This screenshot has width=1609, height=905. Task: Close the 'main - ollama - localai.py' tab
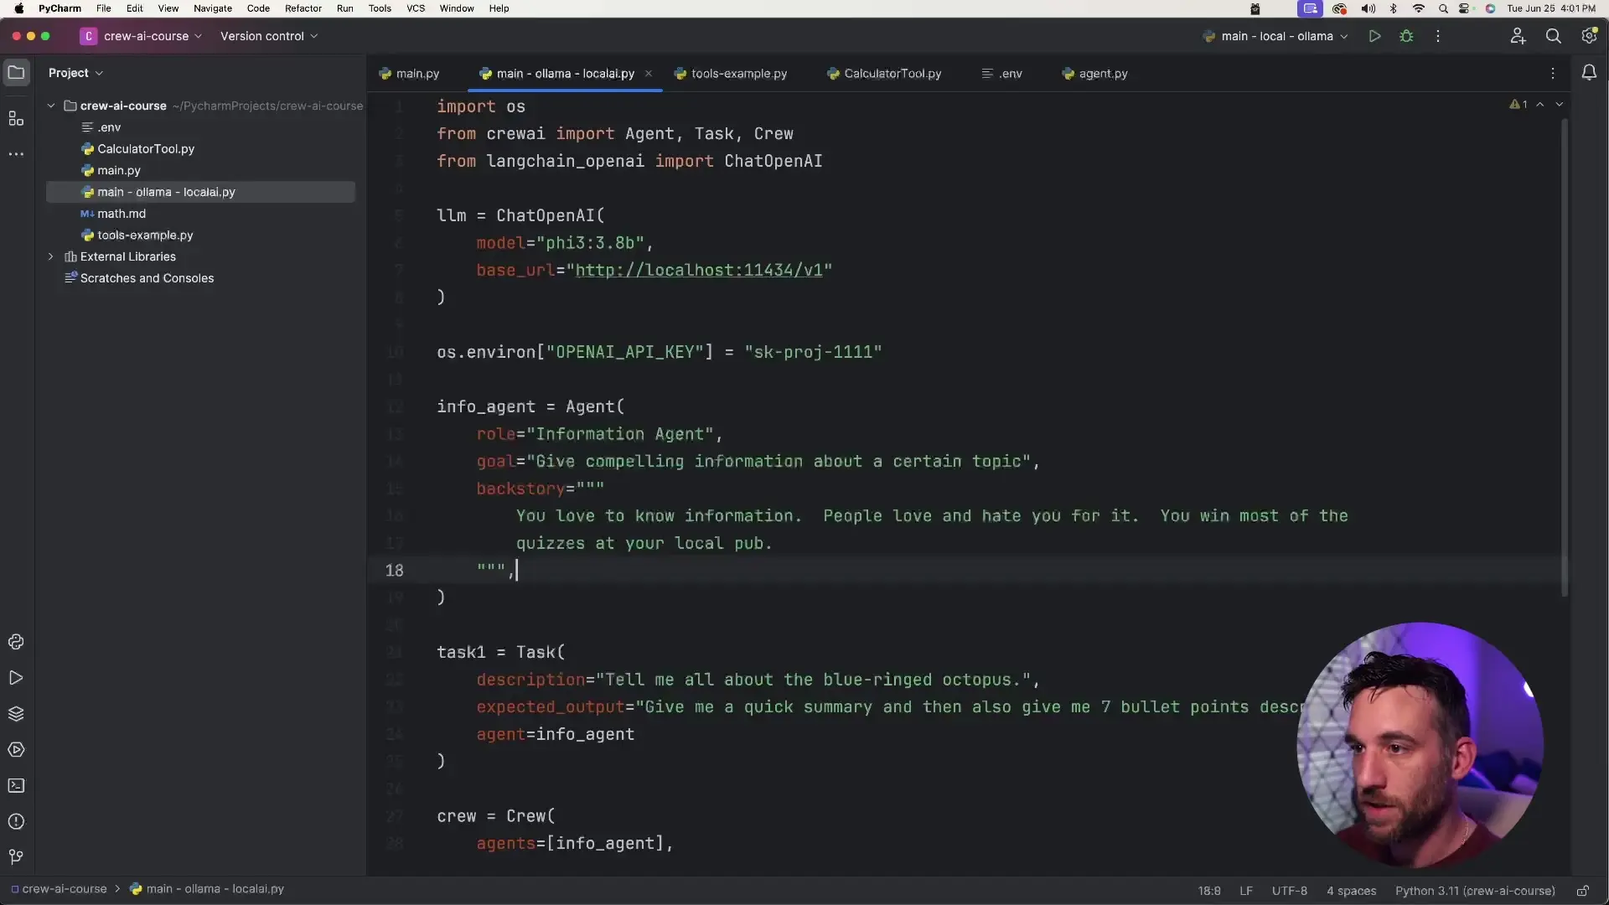tap(648, 74)
